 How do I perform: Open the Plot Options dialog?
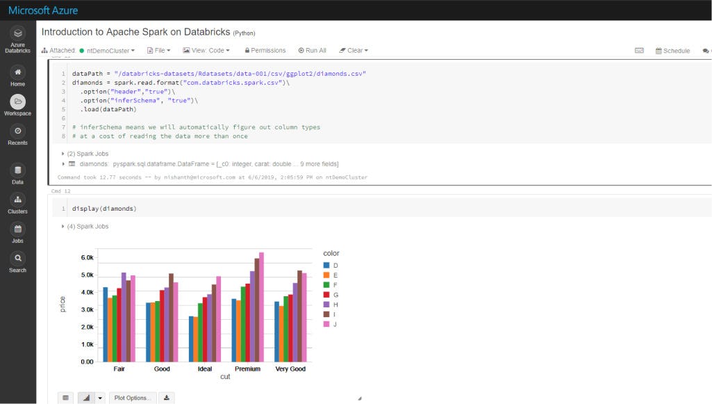click(x=132, y=398)
